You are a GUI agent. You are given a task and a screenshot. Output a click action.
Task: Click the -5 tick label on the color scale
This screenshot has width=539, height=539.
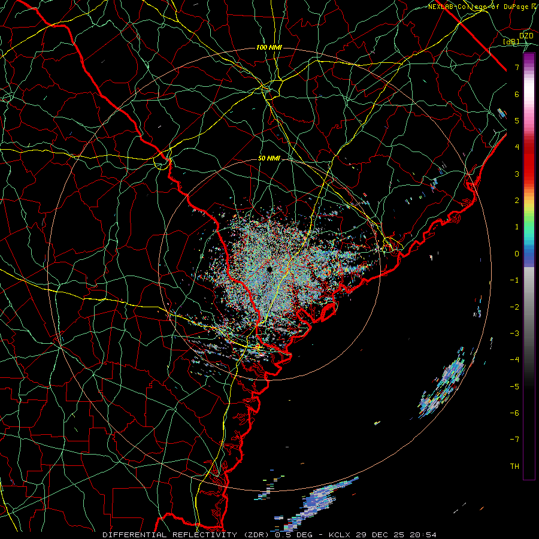click(514, 387)
